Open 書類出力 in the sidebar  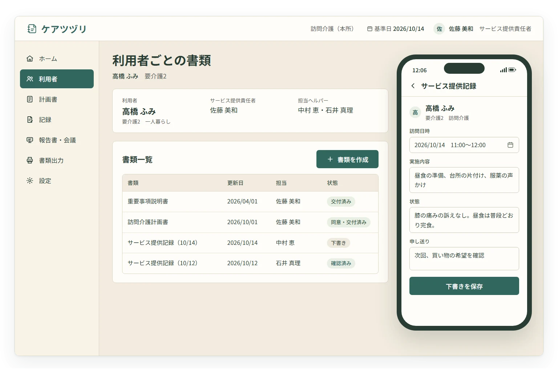click(x=57, y=160)
